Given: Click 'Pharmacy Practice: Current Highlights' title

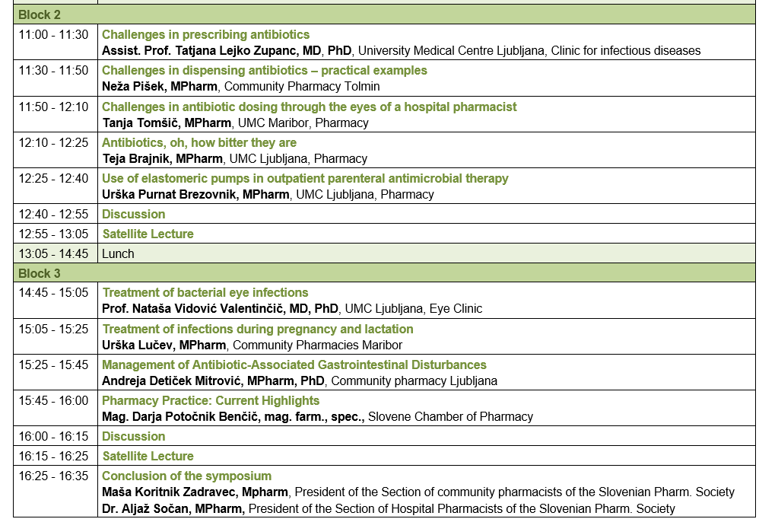Looking at the screenshot, I should coord(211,401).
